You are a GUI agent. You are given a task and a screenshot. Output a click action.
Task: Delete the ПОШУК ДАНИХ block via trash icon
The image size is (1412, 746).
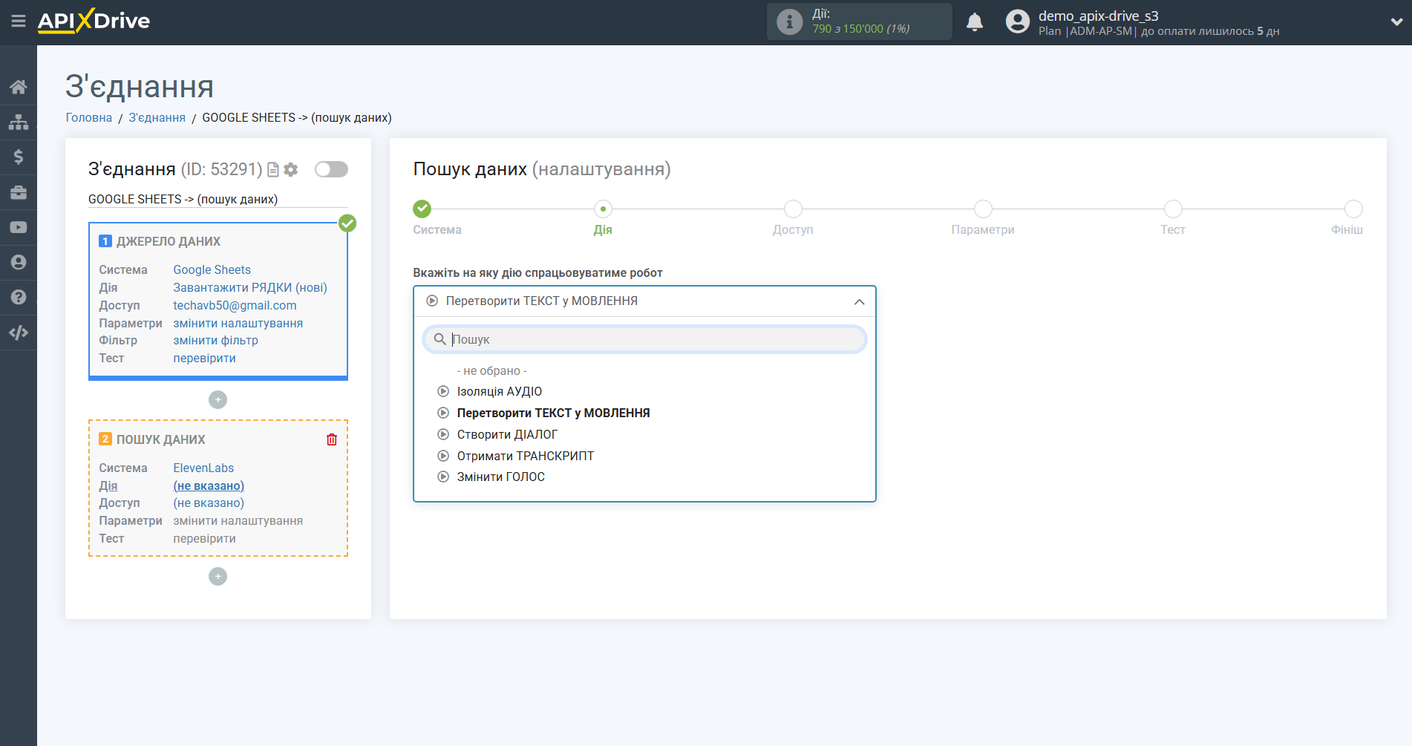click(x=331, y=439)
